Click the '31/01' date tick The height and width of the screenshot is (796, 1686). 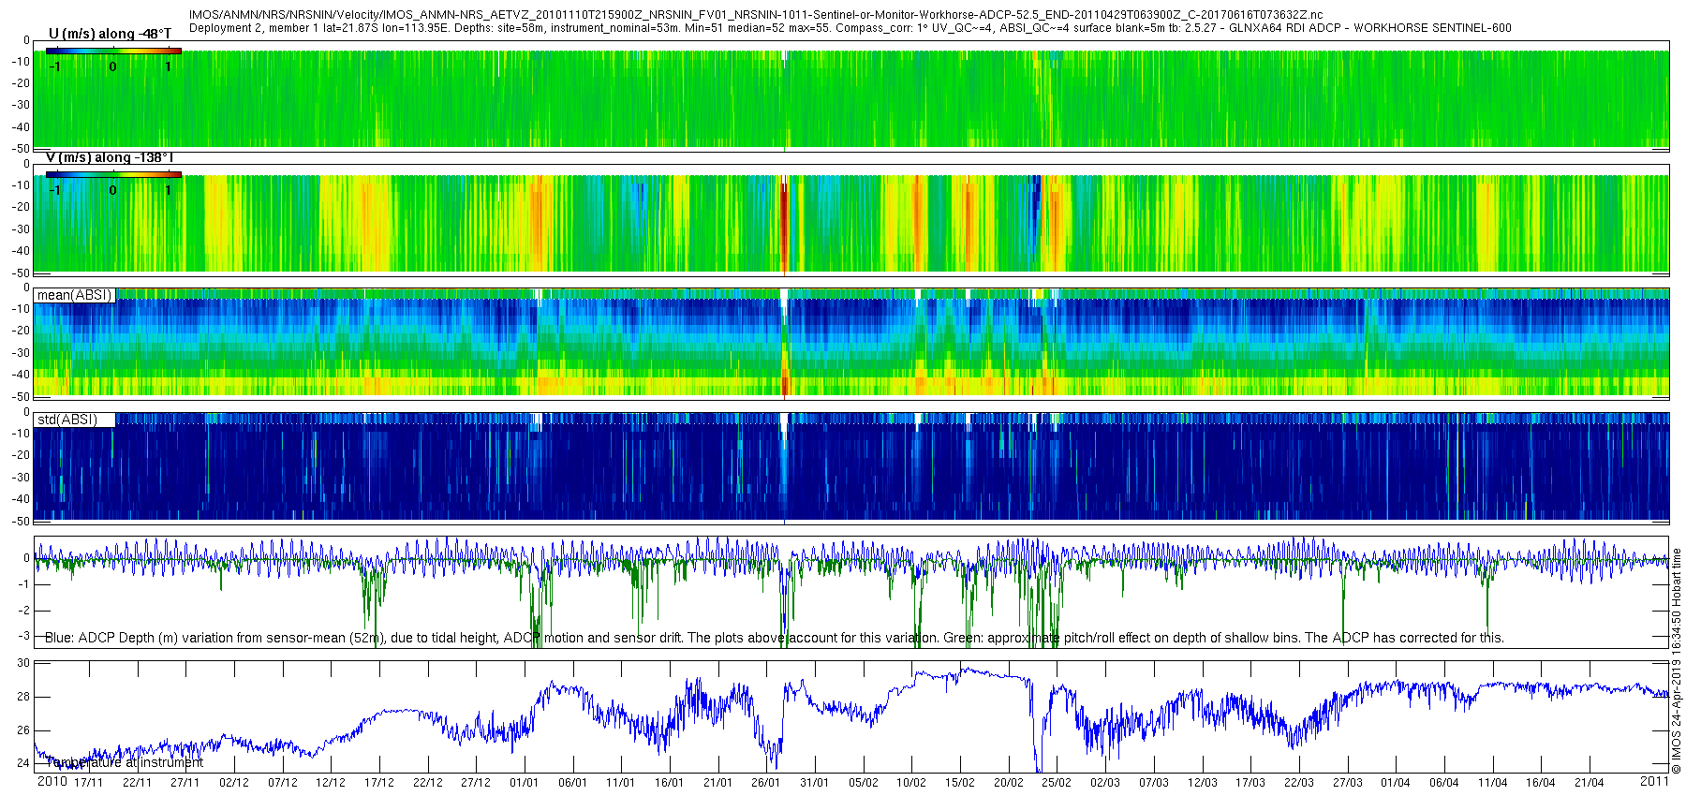[x=815, y=783]
